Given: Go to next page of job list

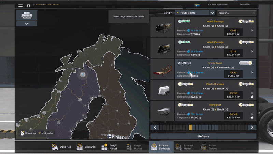Looking at the screenshot, I should pyautogui.click(x=252, y=127).
